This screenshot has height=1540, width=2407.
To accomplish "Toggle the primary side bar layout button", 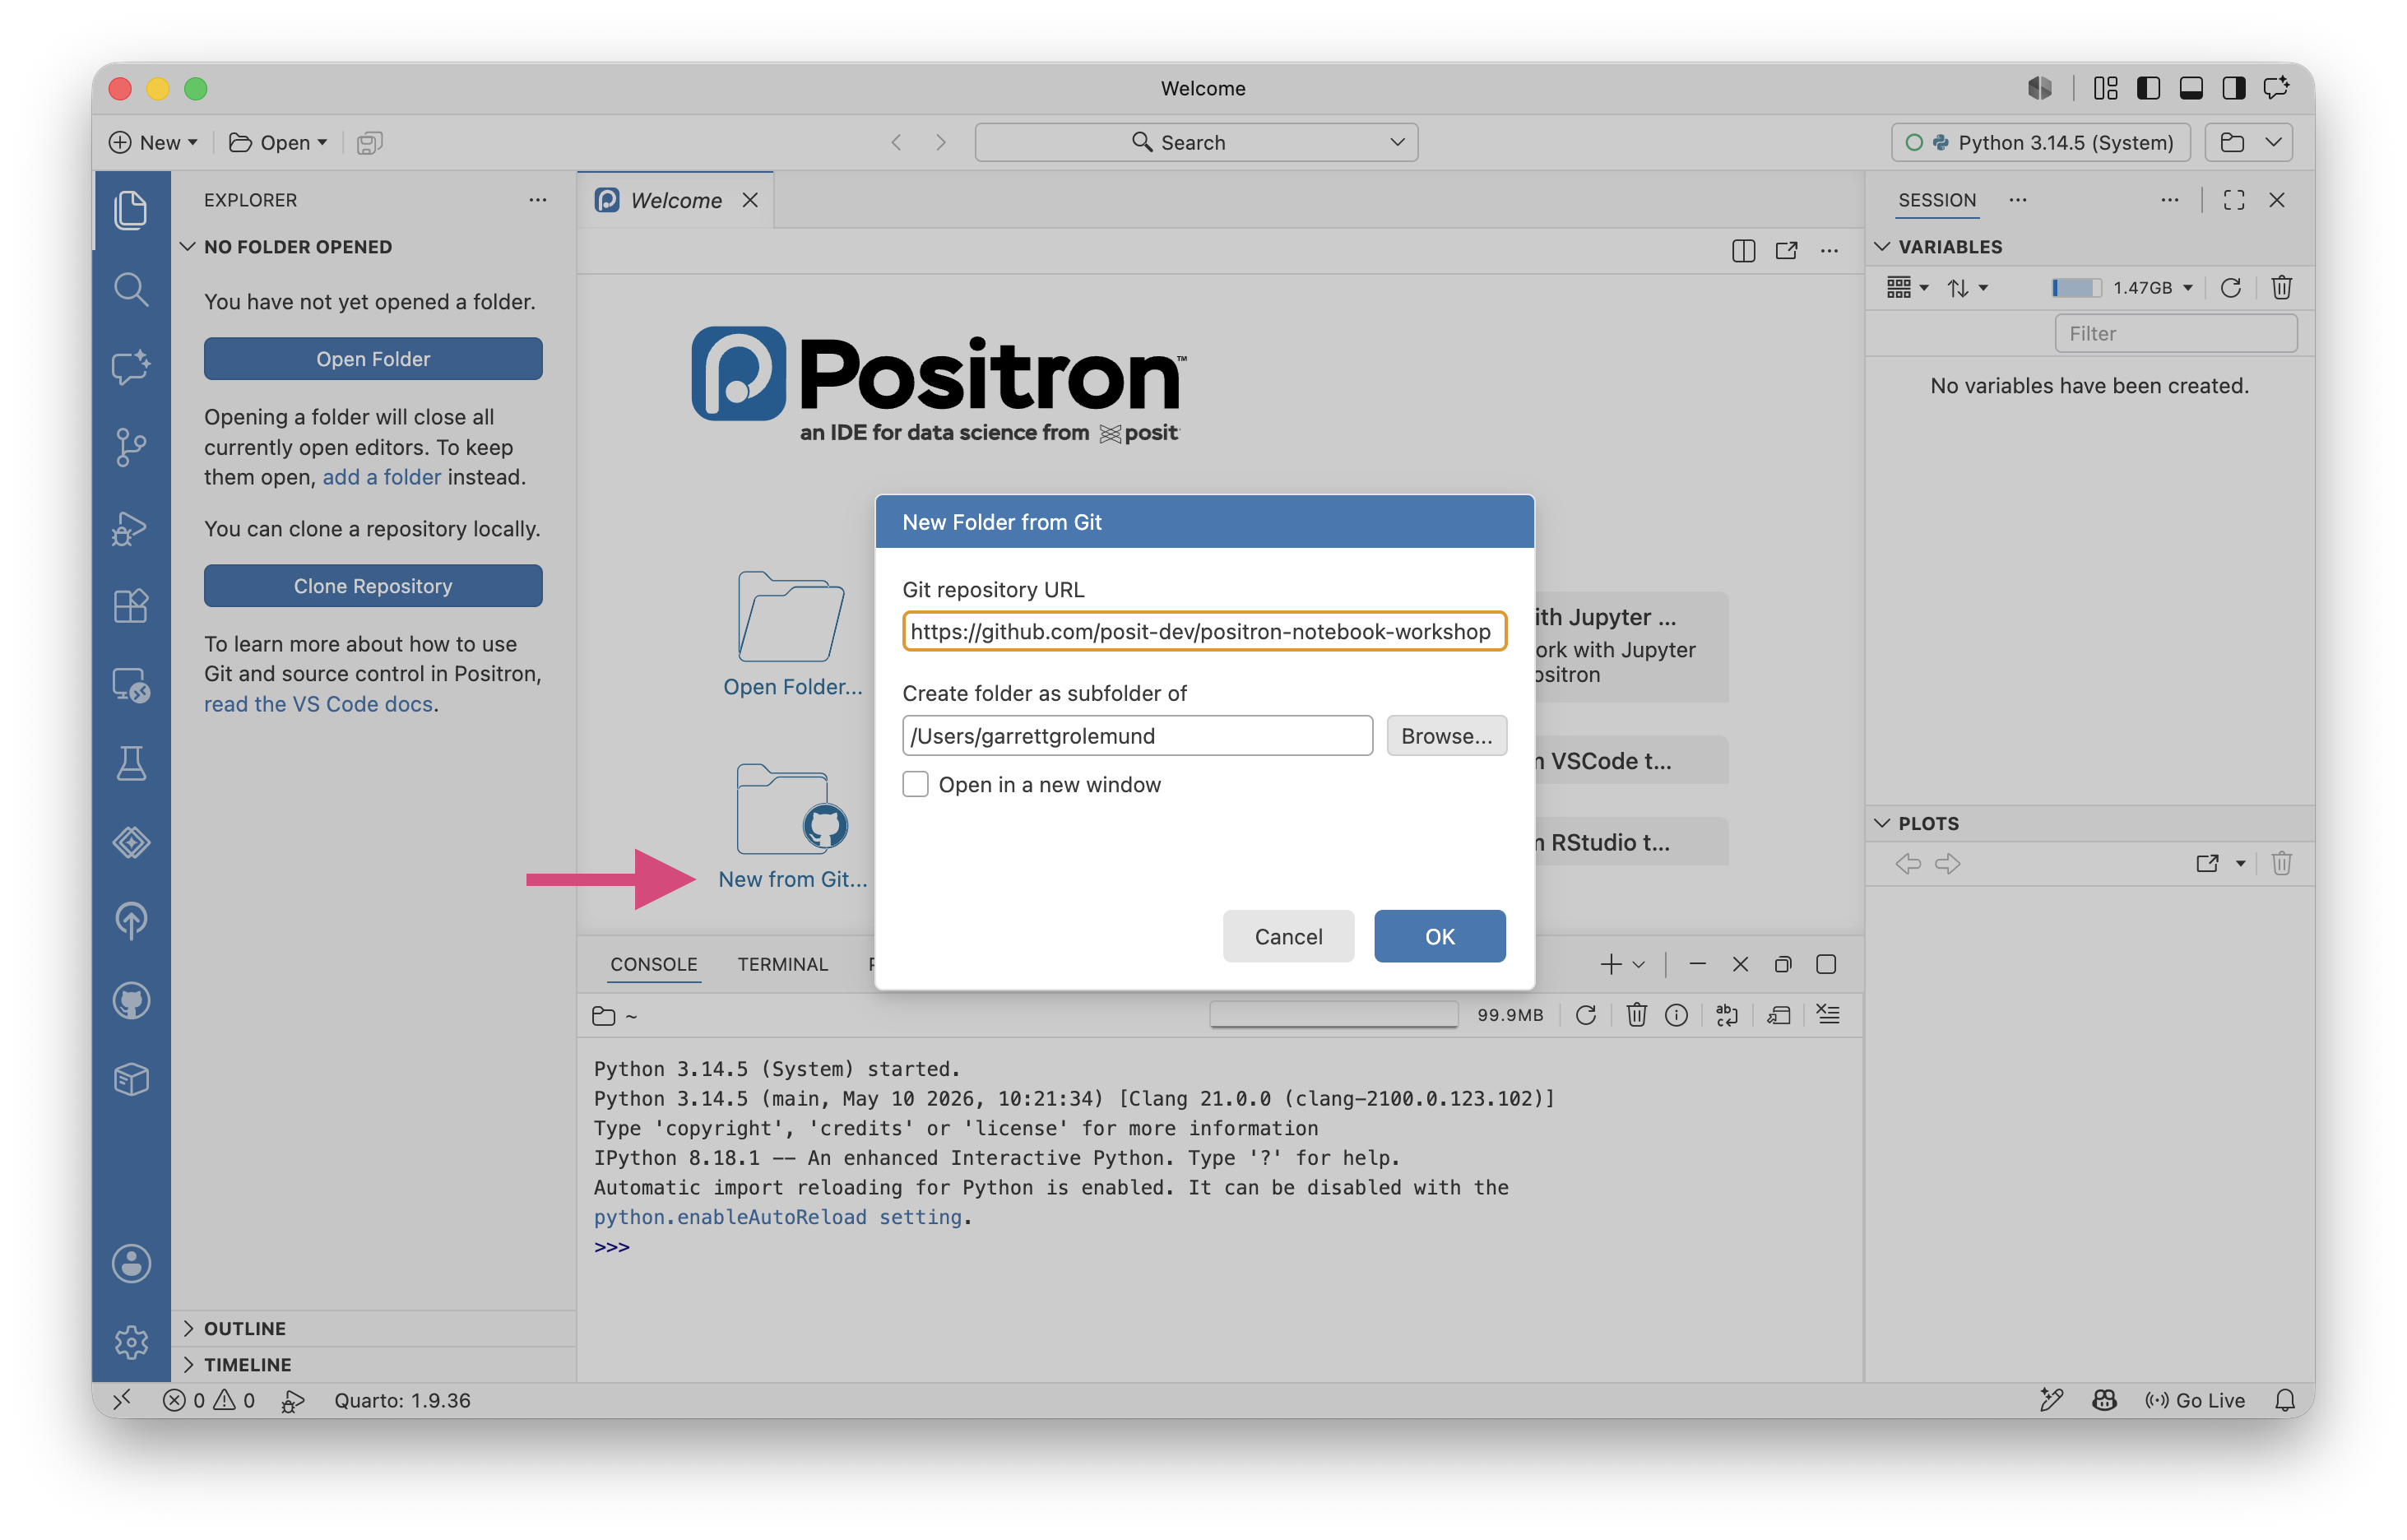I will (x=2147, y=89).
